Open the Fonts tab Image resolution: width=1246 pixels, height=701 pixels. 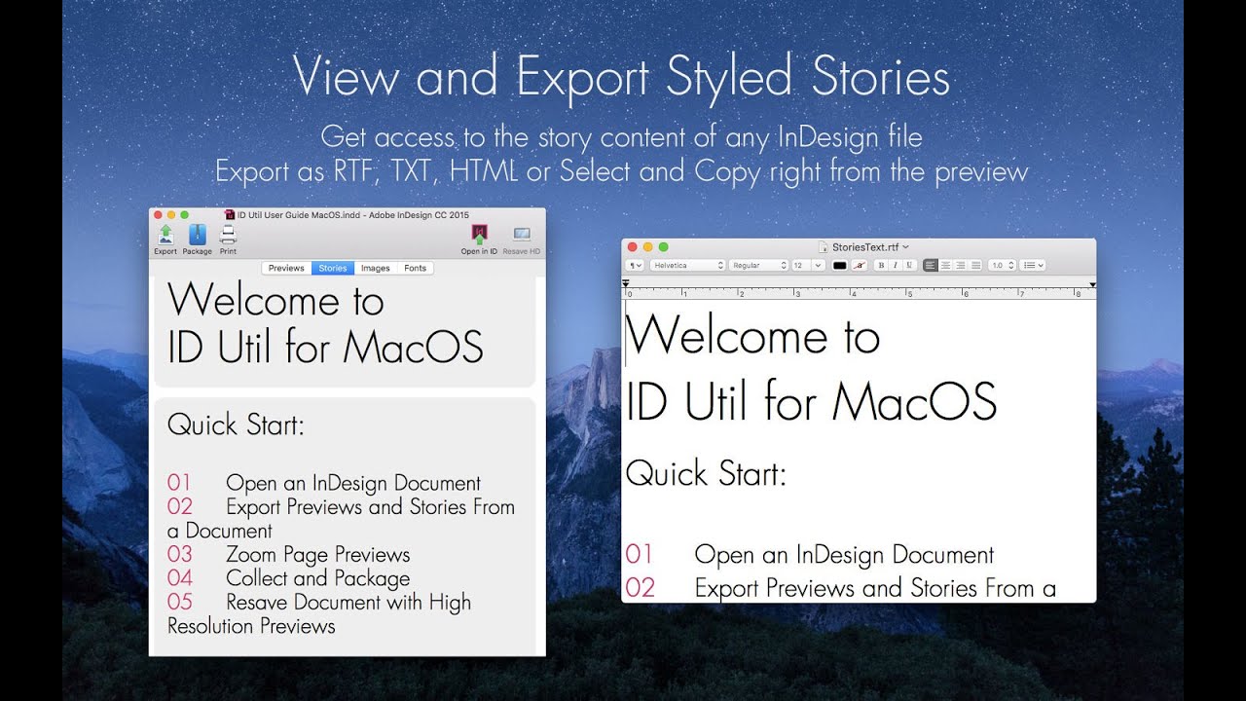pyautogui.click(x=416, y=268)
